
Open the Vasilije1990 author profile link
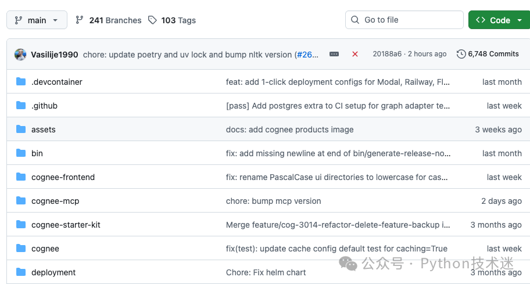(55, 55)
